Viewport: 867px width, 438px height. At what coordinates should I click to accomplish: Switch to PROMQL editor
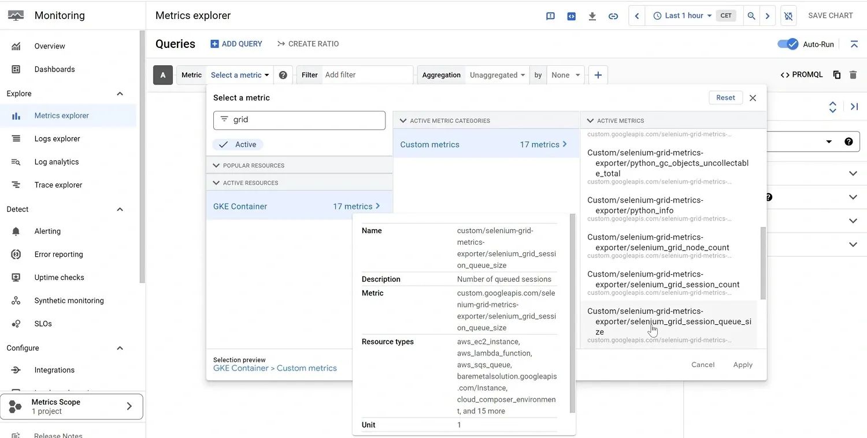[802, 75]
